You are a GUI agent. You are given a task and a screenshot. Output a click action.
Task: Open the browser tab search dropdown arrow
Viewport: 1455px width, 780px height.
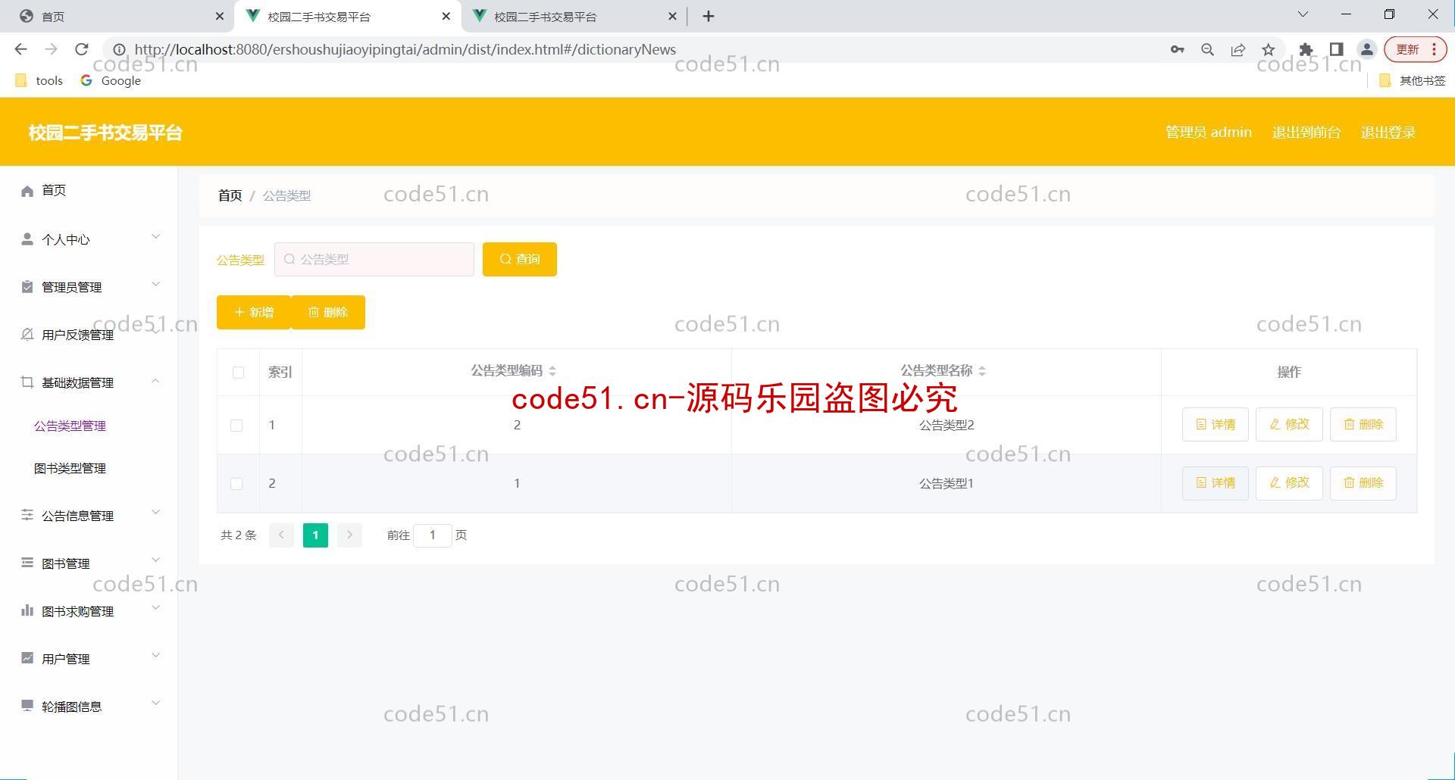pyautogui.click(x=1303, y=14)
